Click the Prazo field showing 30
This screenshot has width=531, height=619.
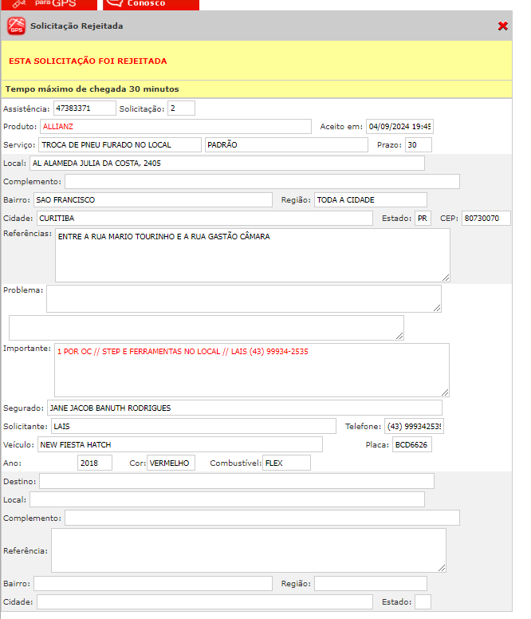point(418,145)
